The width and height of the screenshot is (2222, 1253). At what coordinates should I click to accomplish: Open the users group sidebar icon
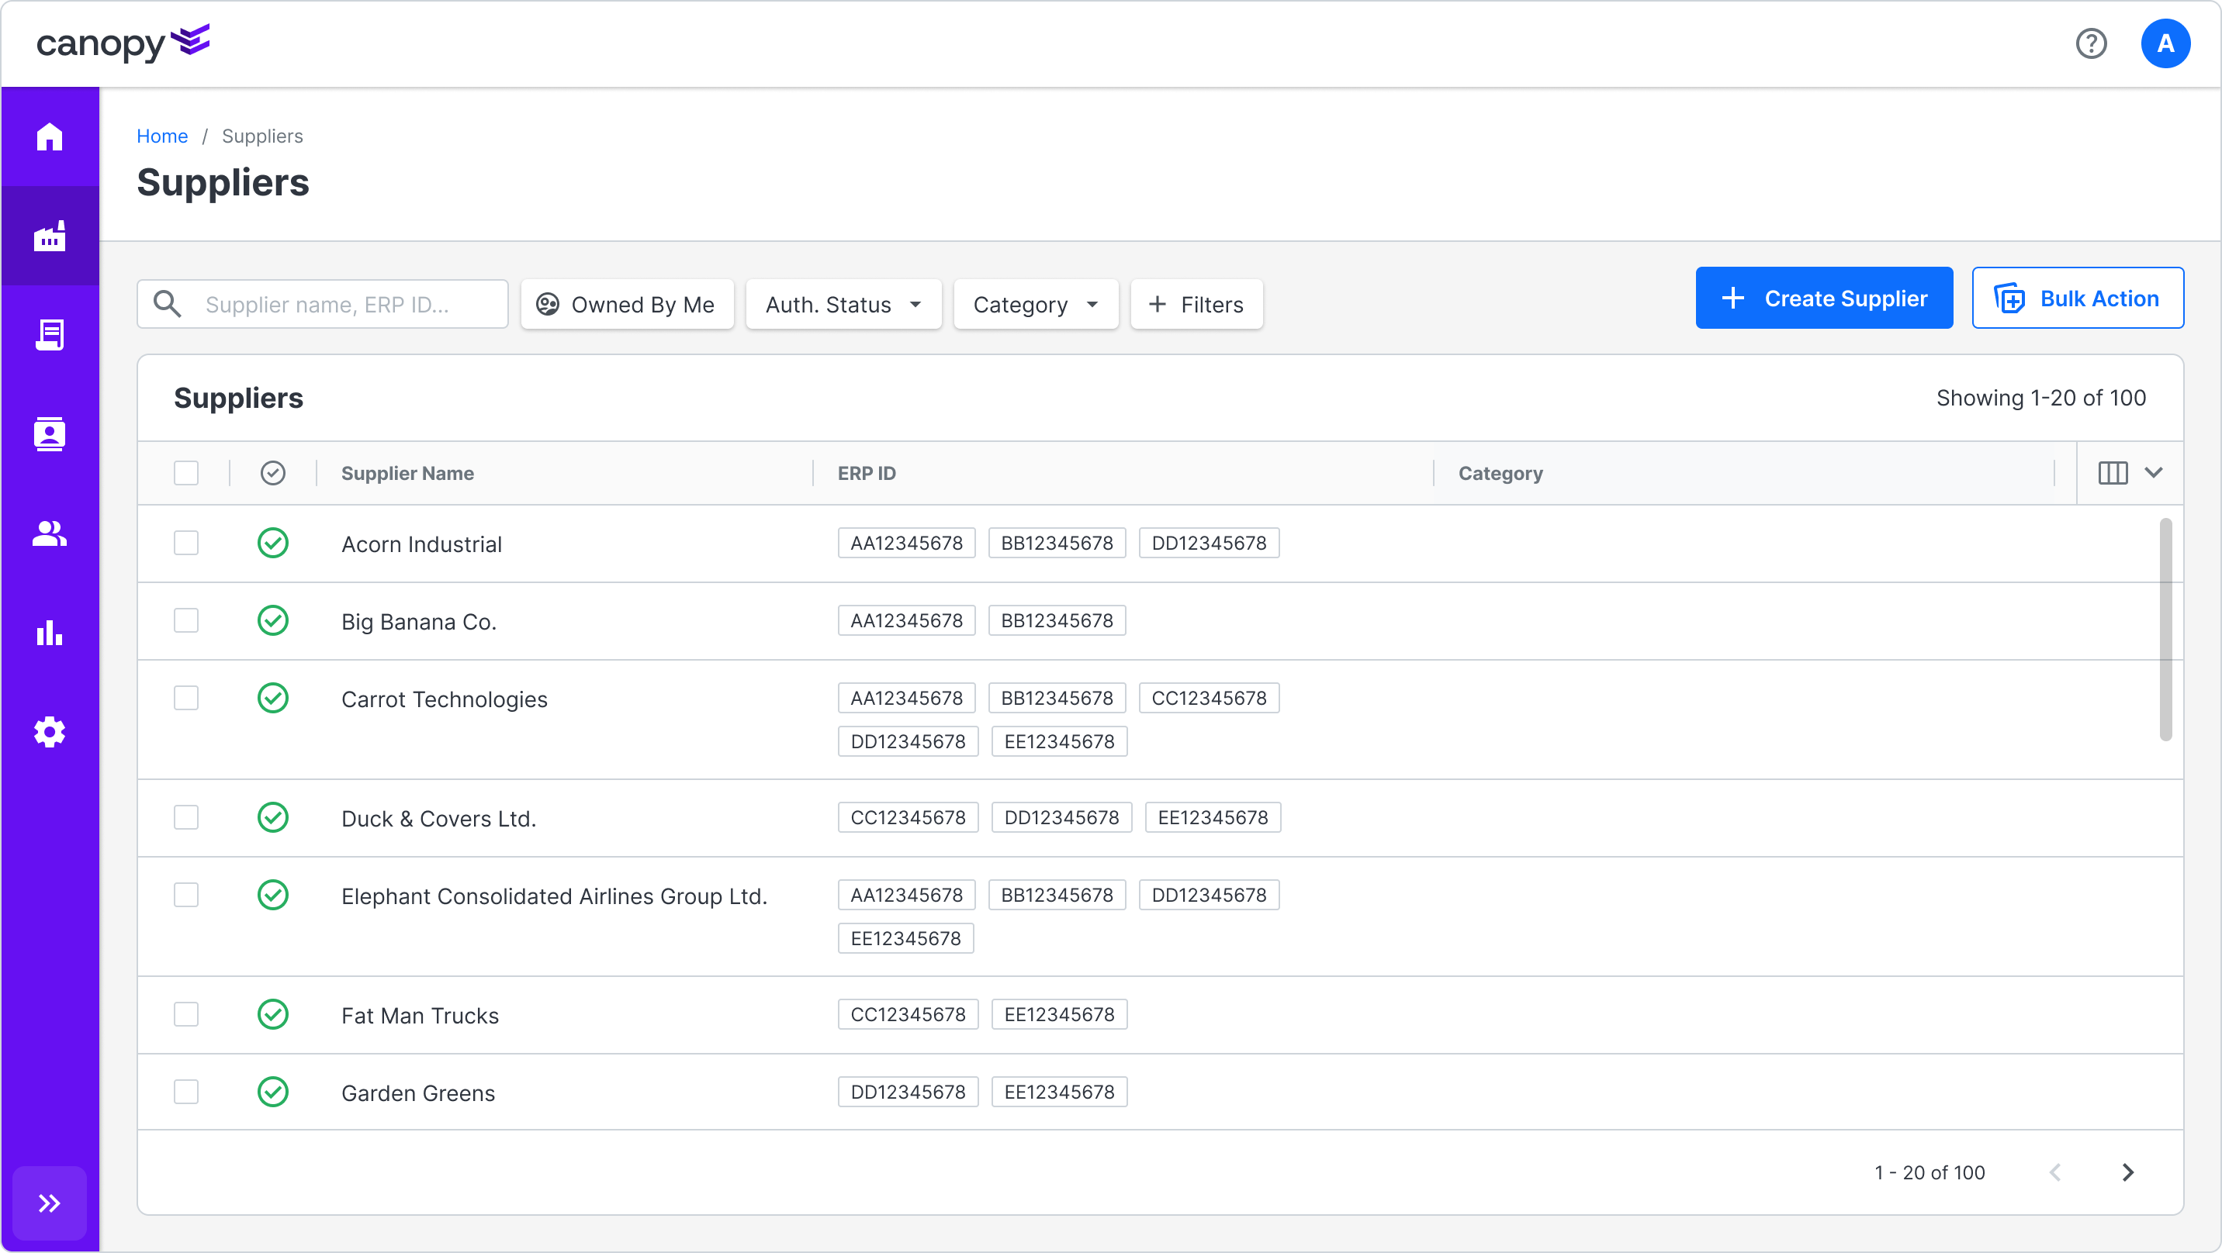(49, 533)
